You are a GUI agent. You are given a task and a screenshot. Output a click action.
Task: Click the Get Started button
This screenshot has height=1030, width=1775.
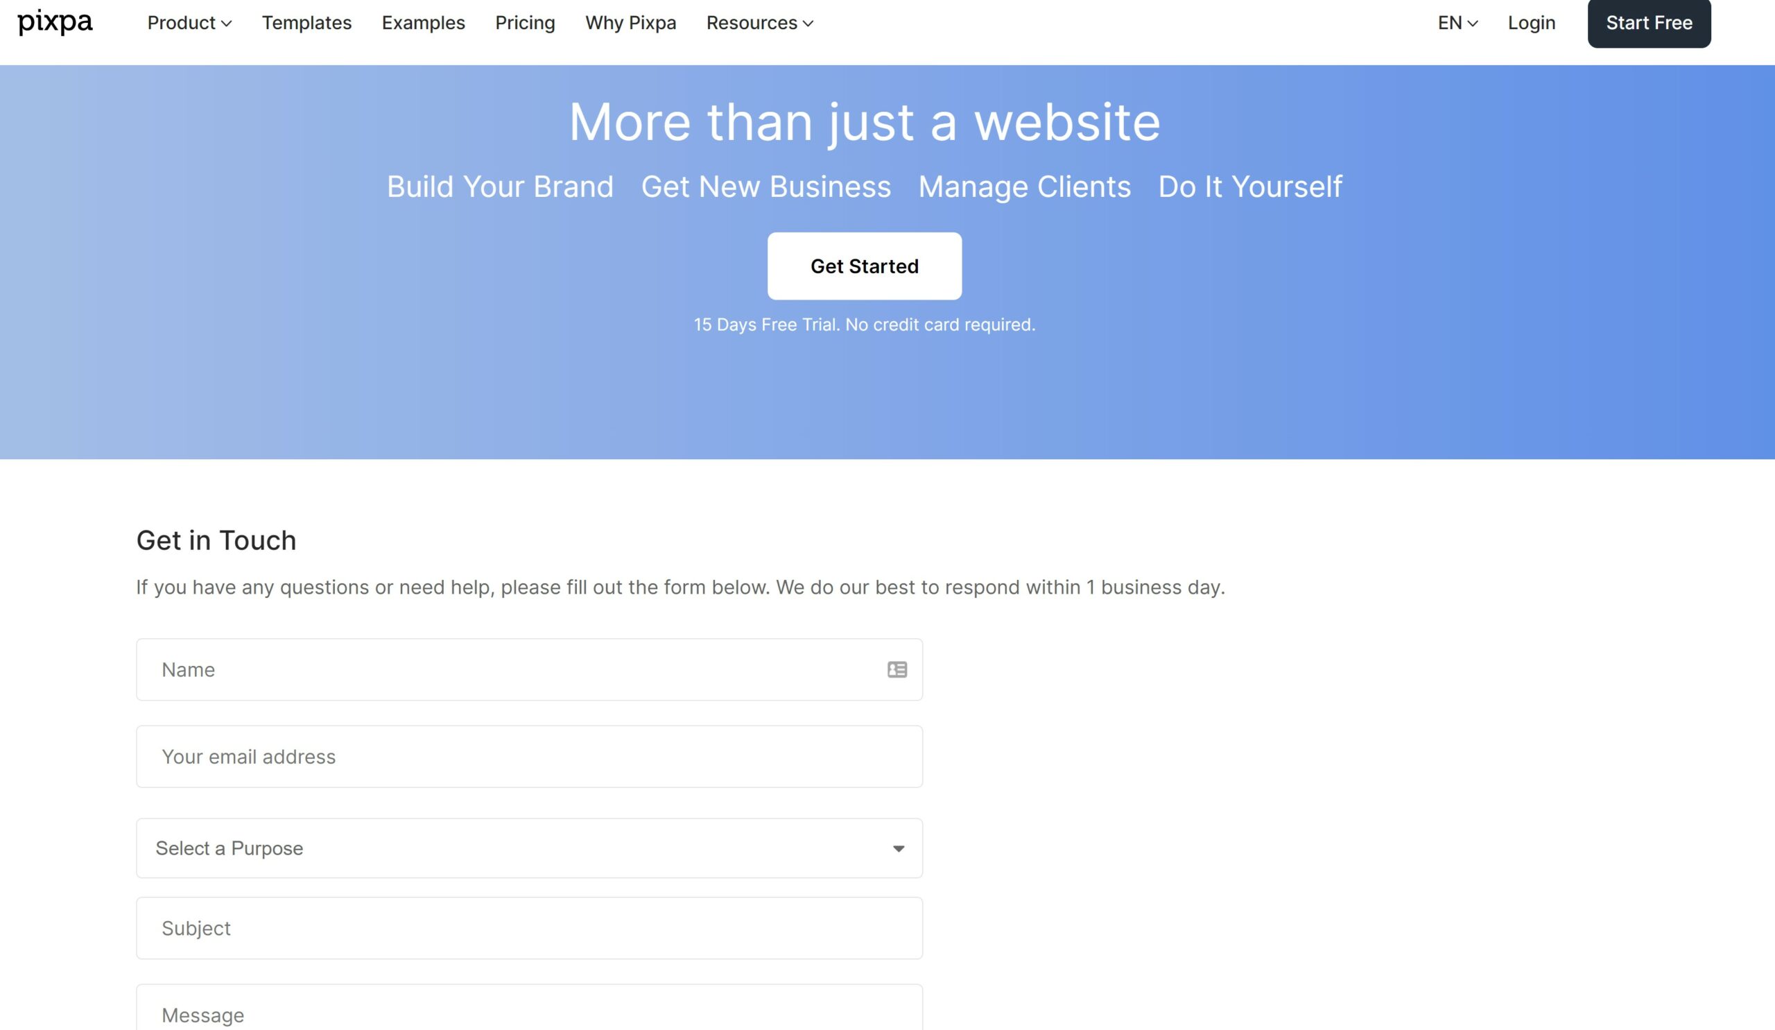pyautogui.click(x=864, y=265)
